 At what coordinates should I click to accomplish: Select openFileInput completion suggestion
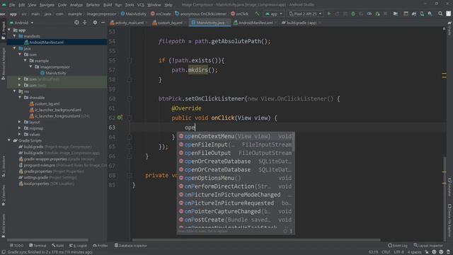click(236, 144)
